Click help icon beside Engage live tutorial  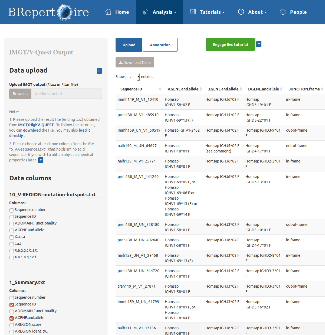259,44
